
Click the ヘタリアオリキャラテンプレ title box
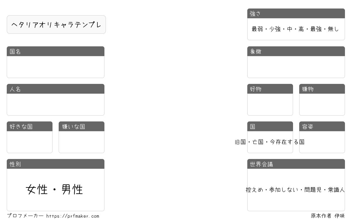[x=56, y=25]
